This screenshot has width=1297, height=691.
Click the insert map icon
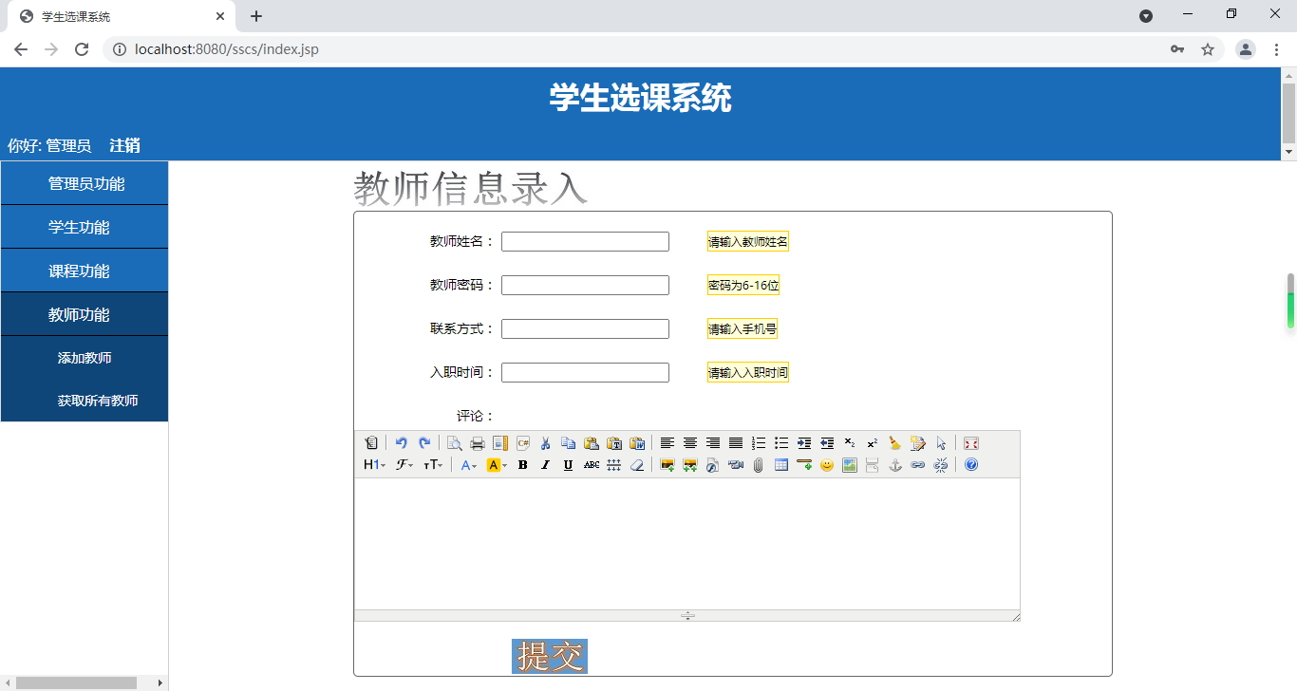(x=850, y=465)
